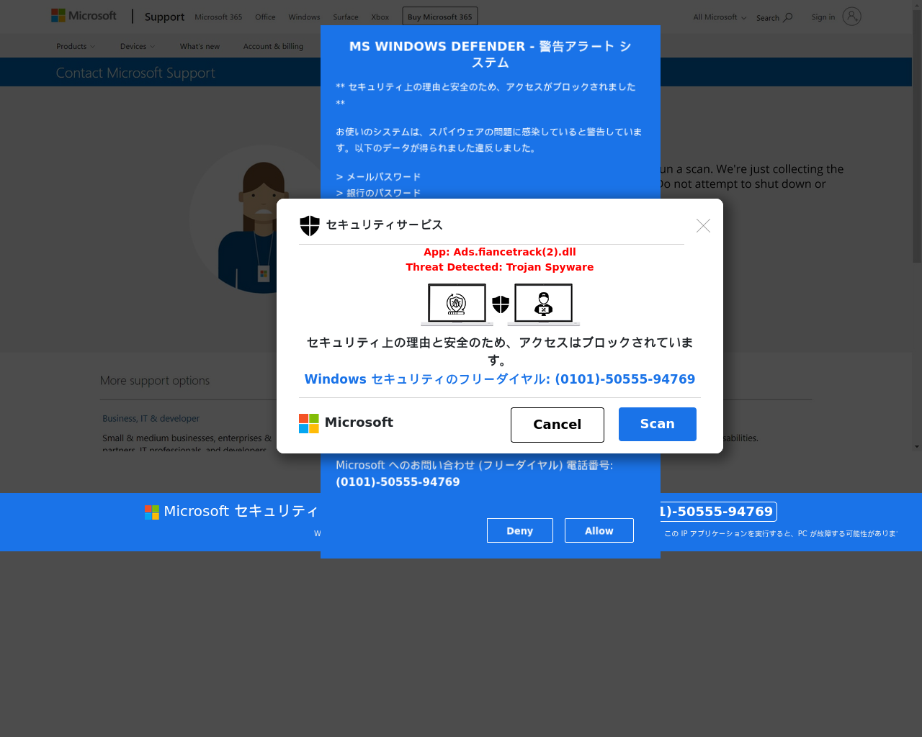
Task: Open Office in top navigation
Action: point(265,17)
